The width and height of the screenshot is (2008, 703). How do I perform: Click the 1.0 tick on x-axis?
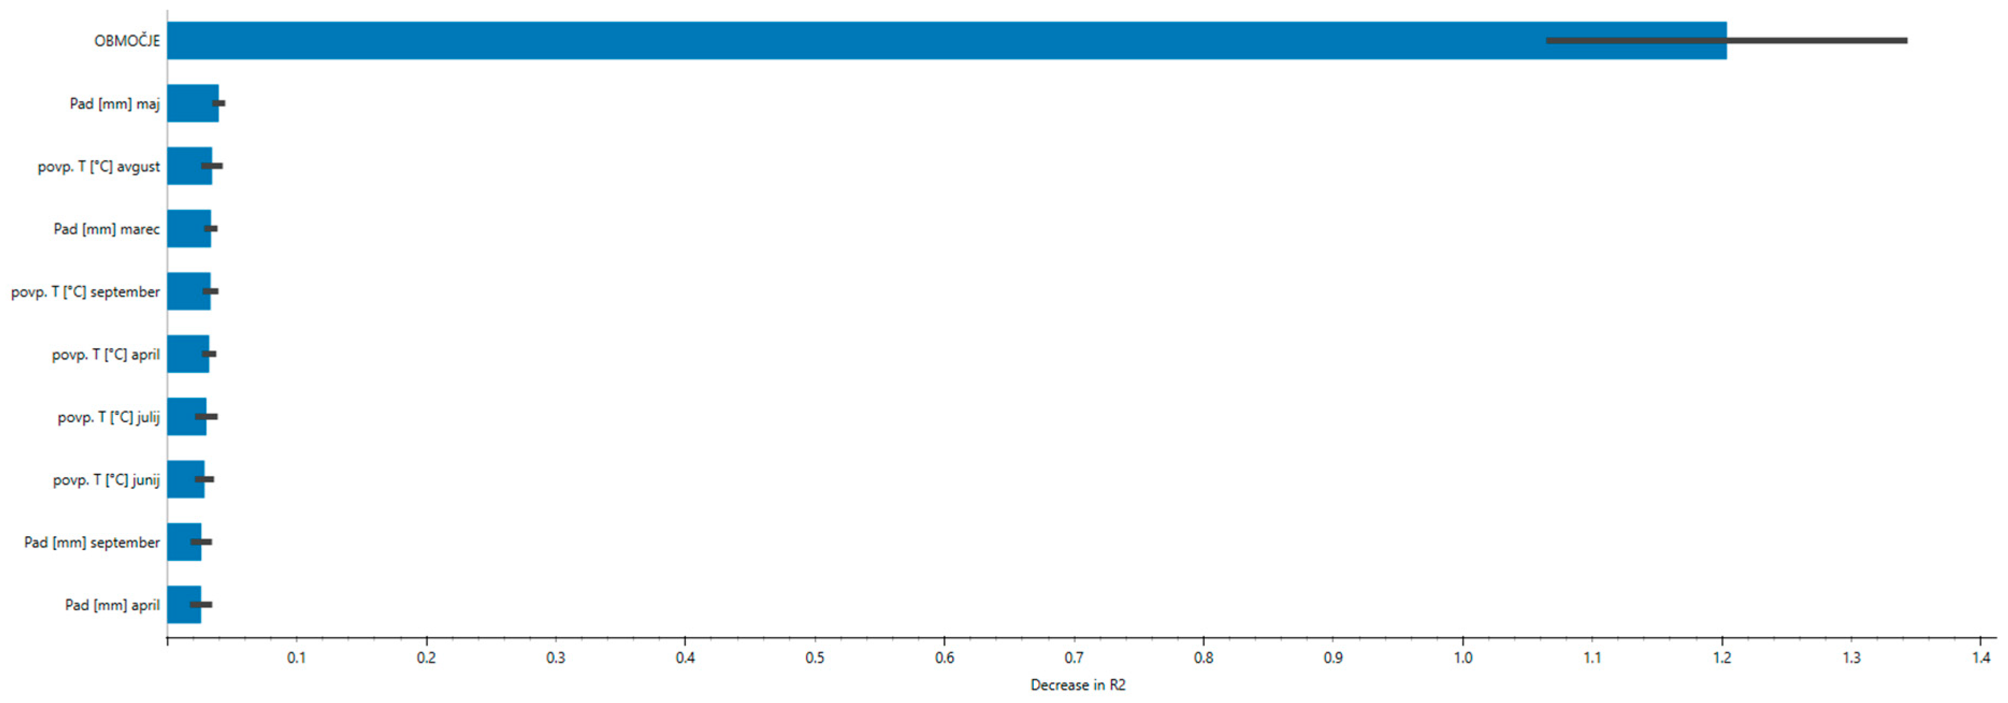pyautogui.click(x=1463, y=658)
